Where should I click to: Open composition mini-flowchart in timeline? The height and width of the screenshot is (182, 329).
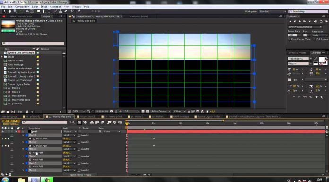[x=72, y=122]
